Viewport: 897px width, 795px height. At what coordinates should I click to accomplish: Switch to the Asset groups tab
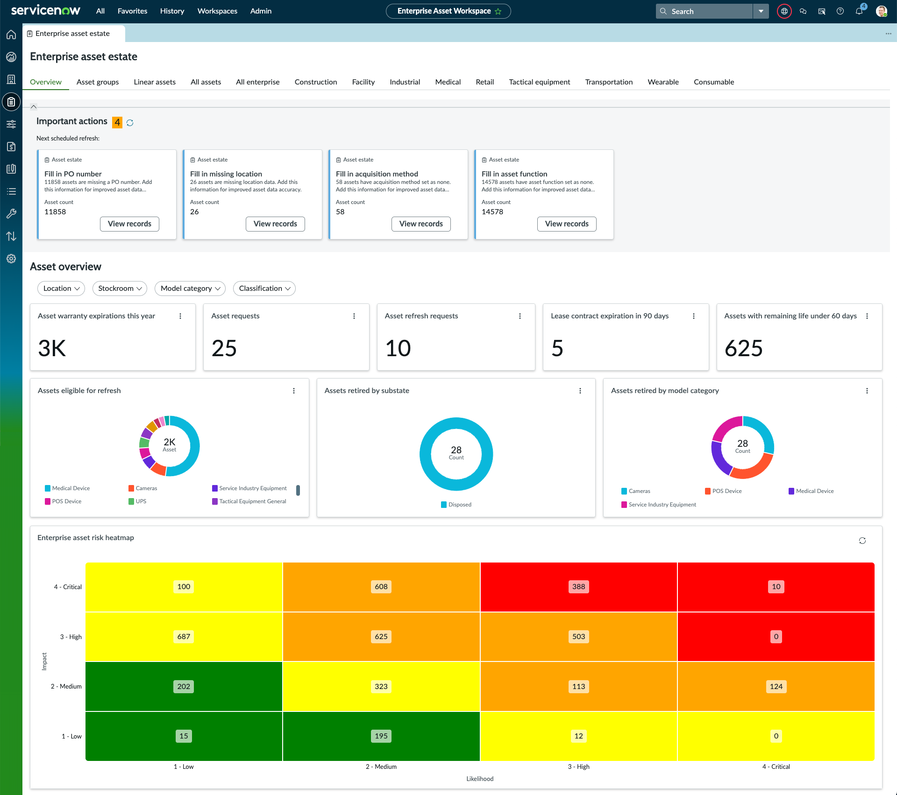pyautogui.click(x=98, y=82)
